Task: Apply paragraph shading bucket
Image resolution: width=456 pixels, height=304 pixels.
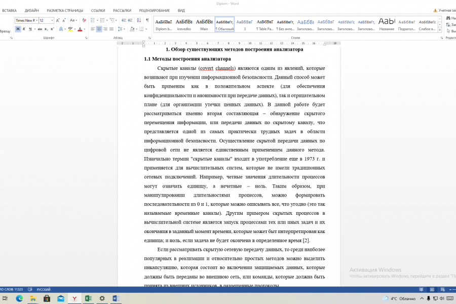Action: click(132, 29)
